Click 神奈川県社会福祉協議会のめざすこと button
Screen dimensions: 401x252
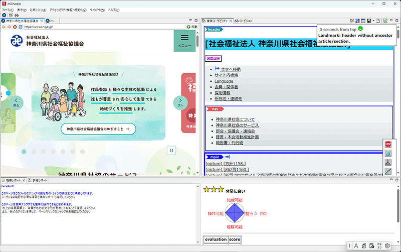(x=98, y=129)
